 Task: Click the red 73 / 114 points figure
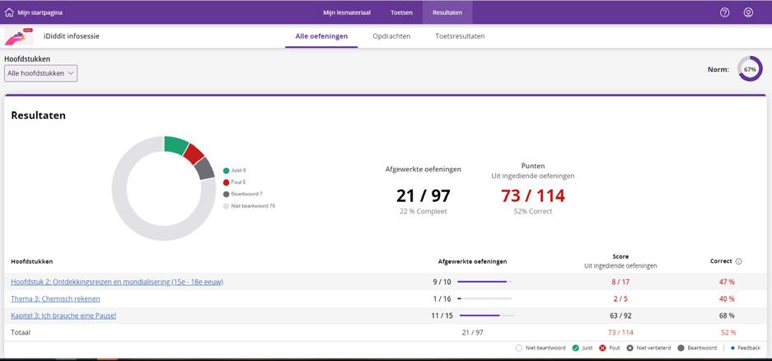click(x=533, y=195)
